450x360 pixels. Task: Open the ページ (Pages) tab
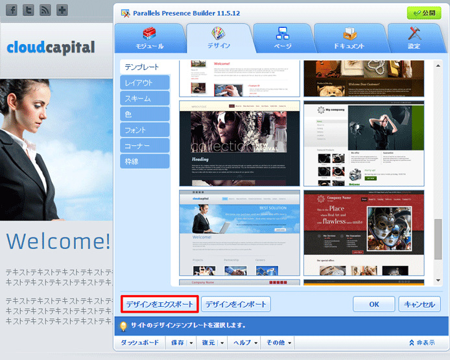click(283, 38)
